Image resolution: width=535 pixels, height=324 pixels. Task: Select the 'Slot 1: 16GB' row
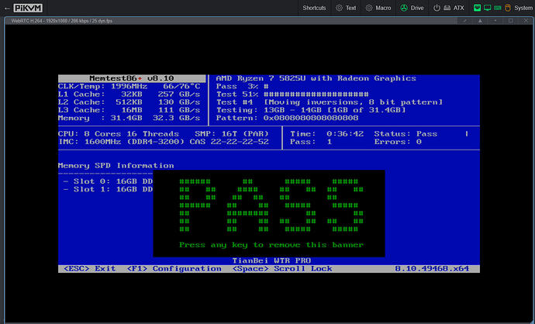point(108,189)
